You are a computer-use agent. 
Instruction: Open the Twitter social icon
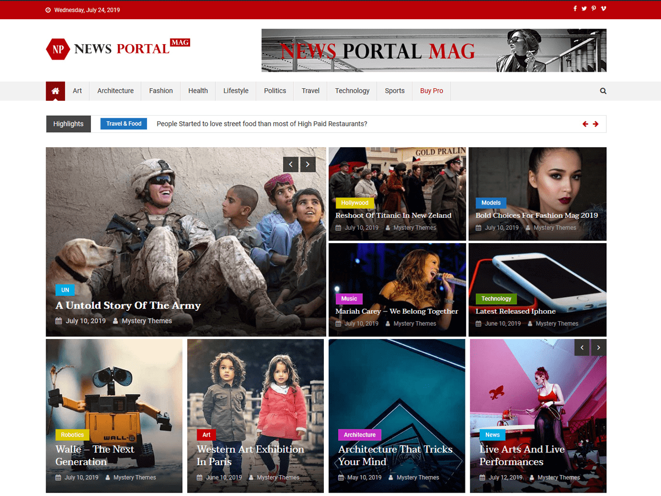584,9
